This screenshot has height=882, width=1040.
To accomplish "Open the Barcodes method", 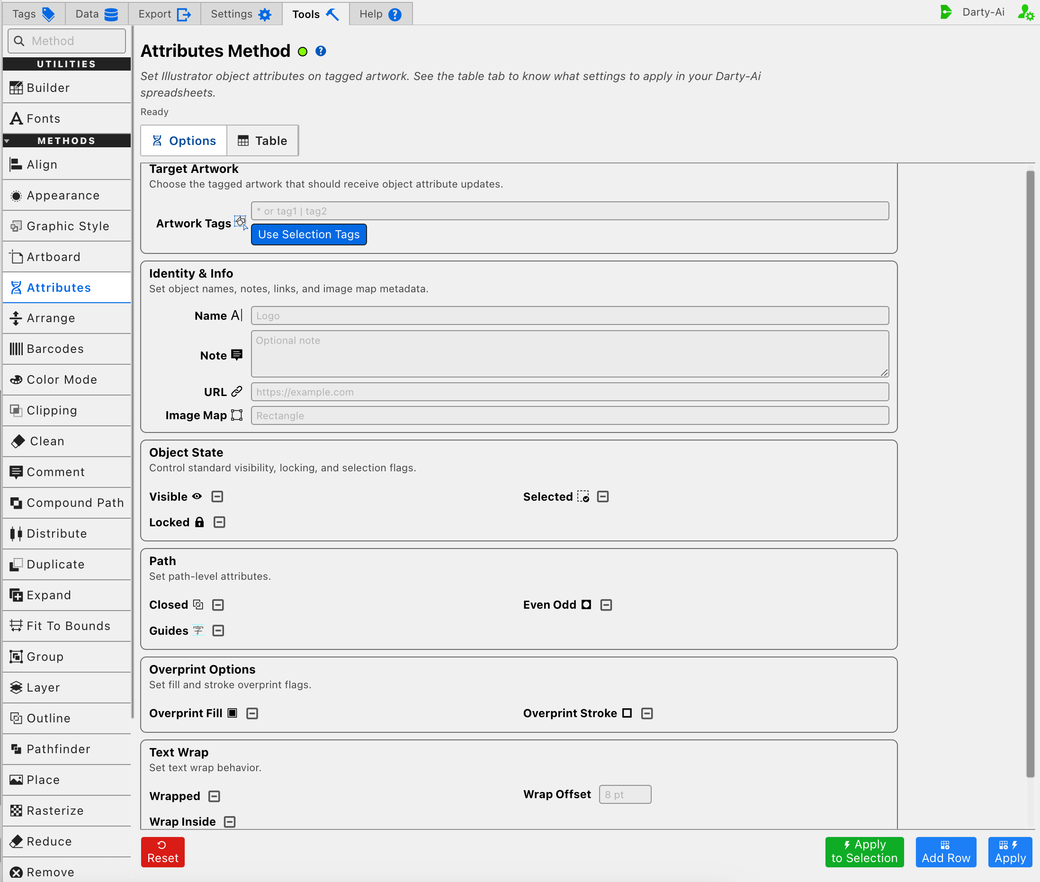I will pos(66,349).
